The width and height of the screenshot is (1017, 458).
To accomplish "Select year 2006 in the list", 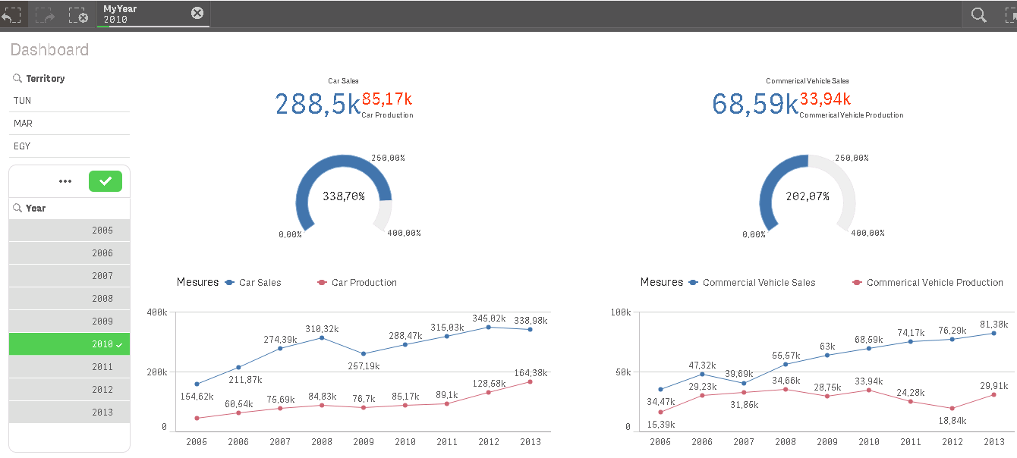I will tap(69, 253).
